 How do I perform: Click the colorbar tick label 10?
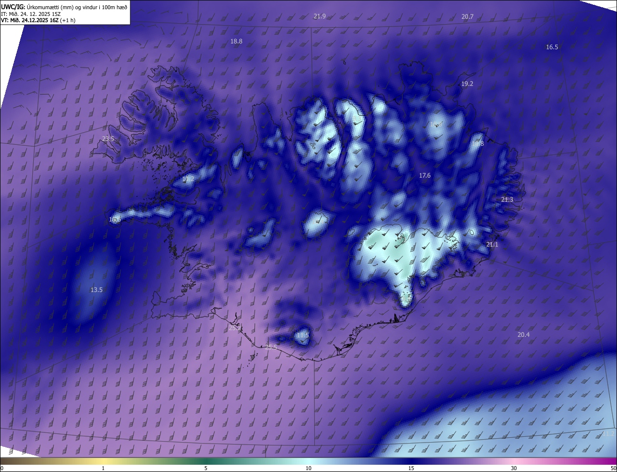click(x=308, y=468)
